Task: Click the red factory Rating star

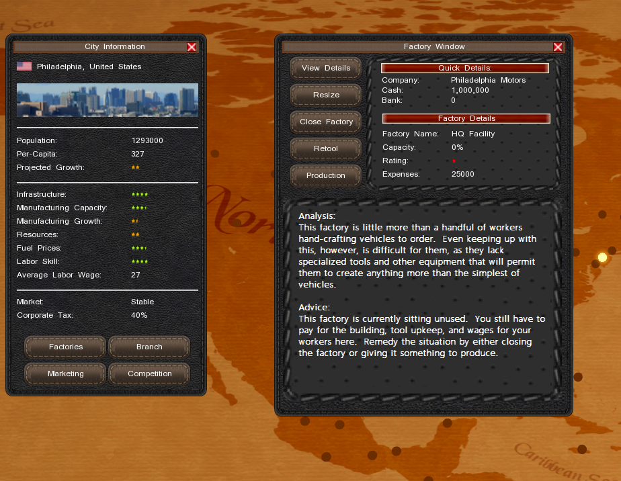Action: [454, 161]
